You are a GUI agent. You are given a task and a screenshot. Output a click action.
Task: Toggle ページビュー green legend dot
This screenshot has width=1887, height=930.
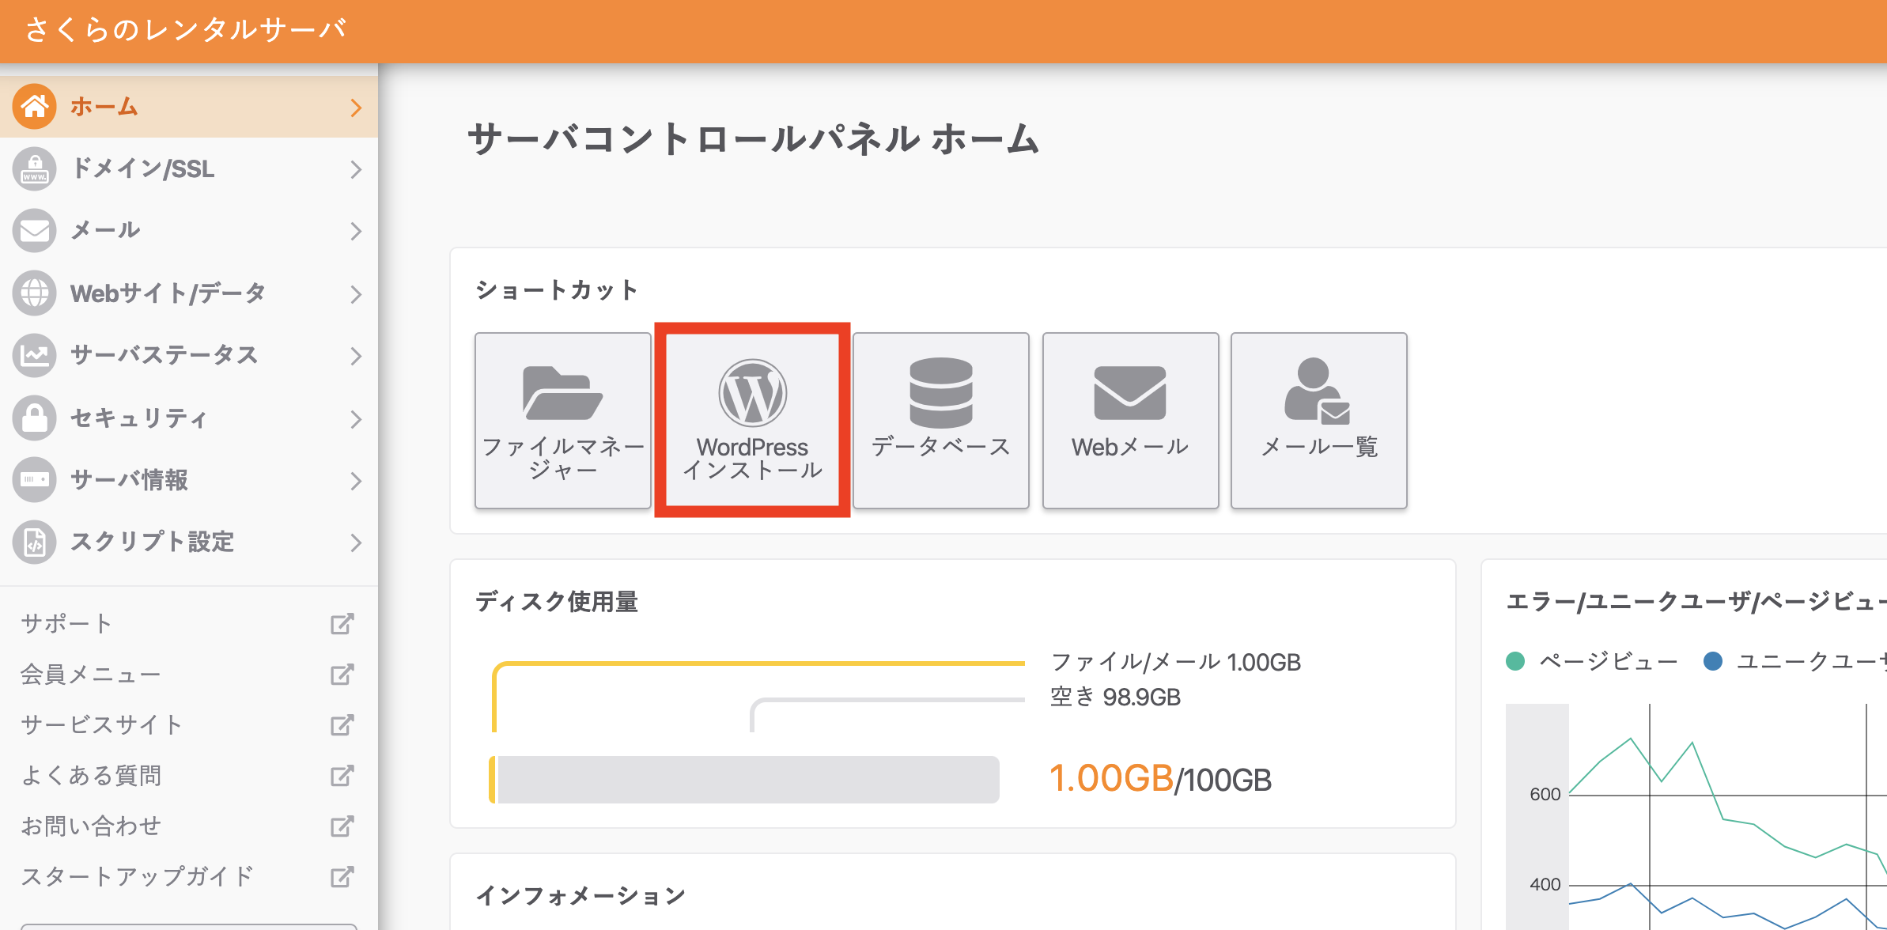(1515, 661)
